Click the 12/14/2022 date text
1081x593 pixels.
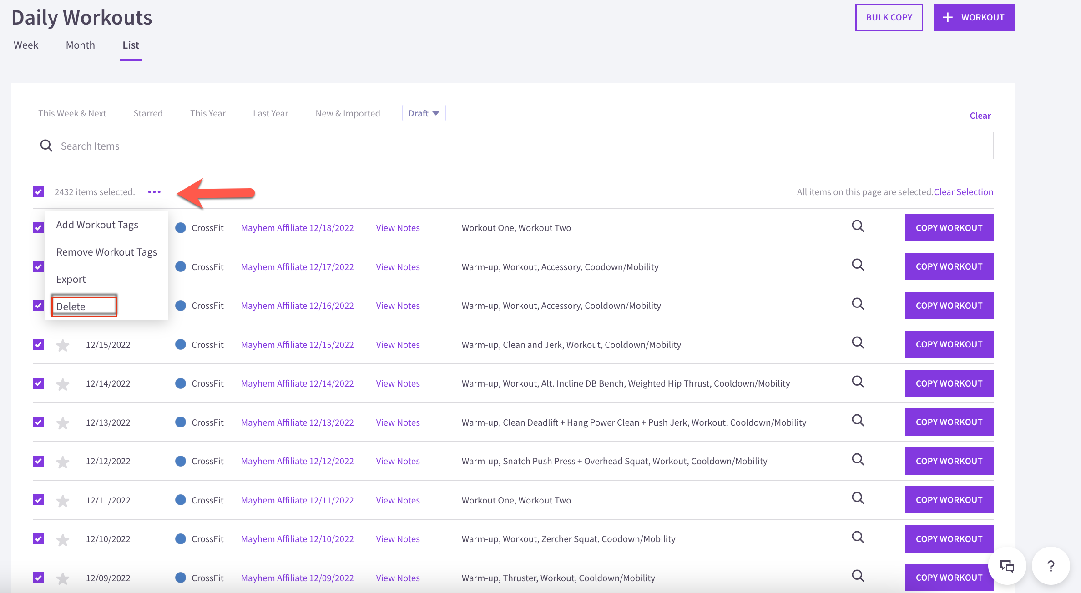coord(108,383)
